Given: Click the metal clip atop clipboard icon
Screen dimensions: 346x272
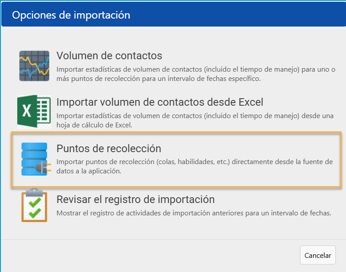Looking at the screenshot, I should coord(34,192).
